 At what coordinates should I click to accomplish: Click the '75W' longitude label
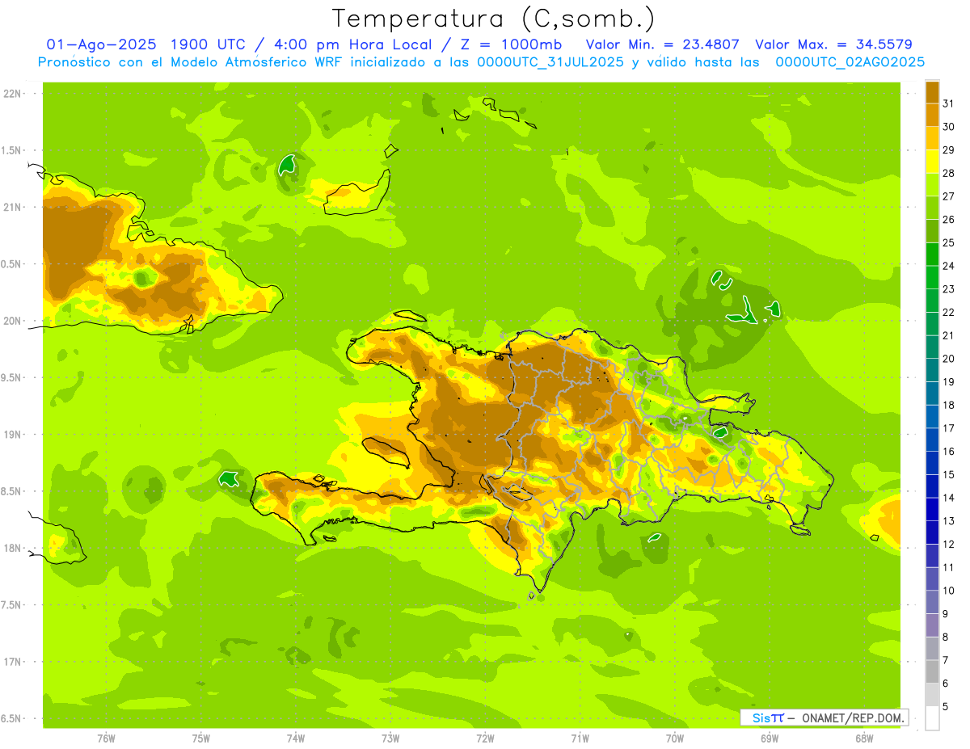click(201, 738)
